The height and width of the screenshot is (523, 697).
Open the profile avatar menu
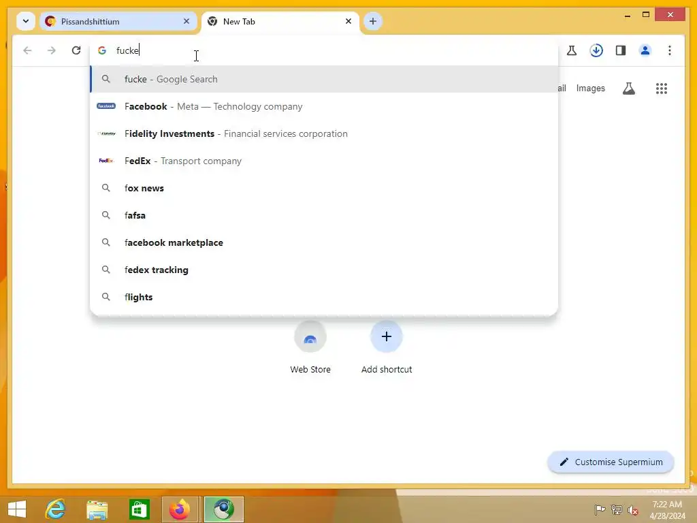point(645,50)
